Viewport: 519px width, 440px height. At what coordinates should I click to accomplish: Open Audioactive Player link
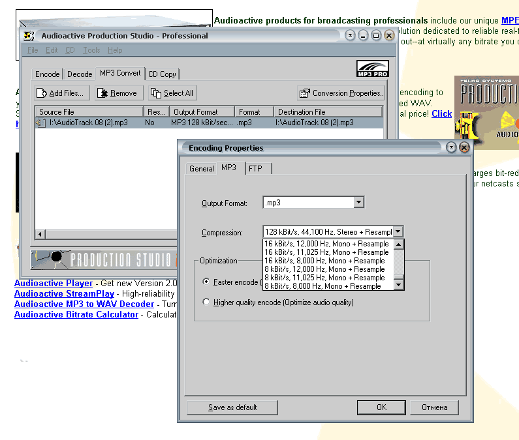coord(54,284)
